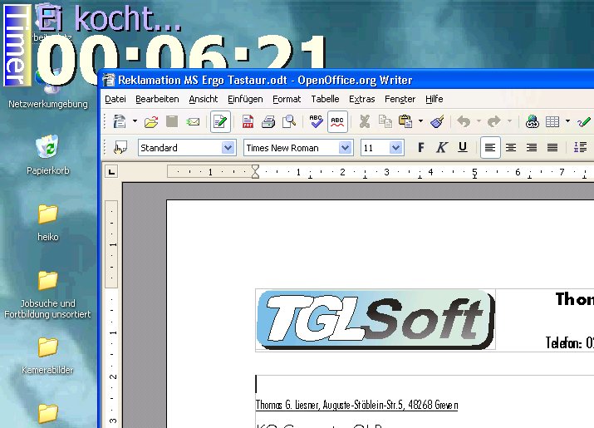Select Jobsuche und Fortbildung unsortiert folder
594x428 pixels.
click(47, 295)
